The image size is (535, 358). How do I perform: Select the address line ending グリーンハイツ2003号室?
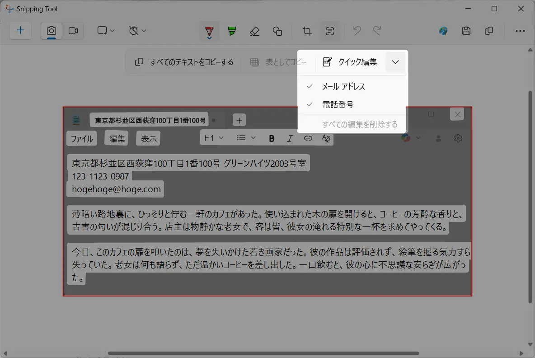pyautogui.click(x=188, y=164)
